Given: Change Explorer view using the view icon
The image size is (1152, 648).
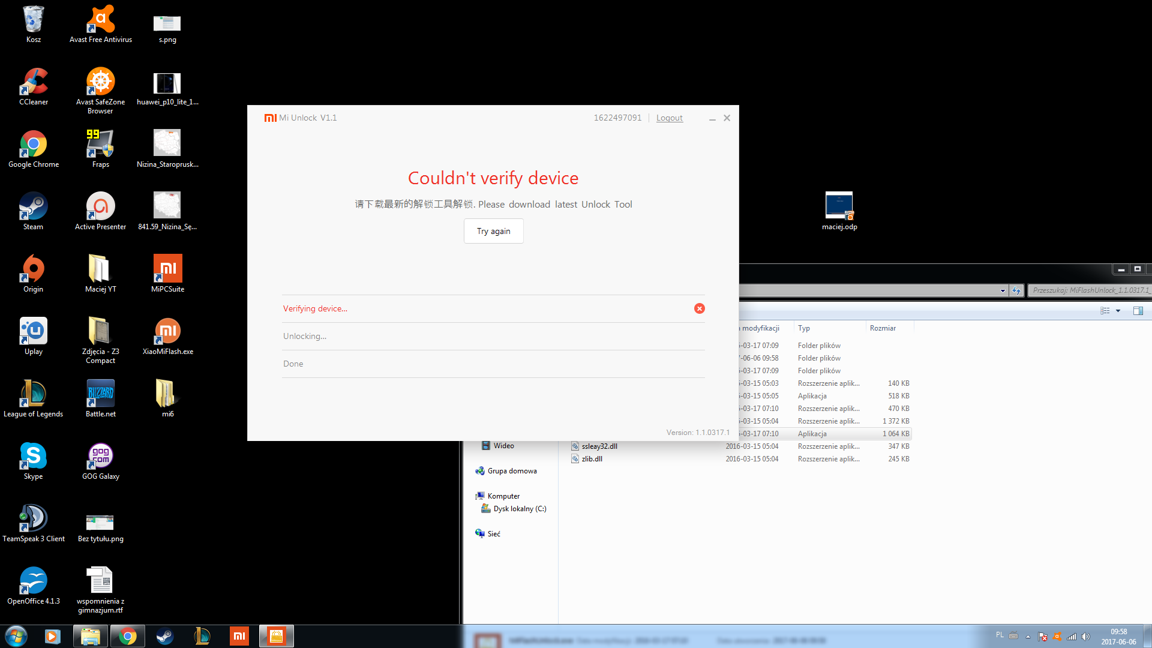Looking at the screenshot, I should pos(1105,311).
